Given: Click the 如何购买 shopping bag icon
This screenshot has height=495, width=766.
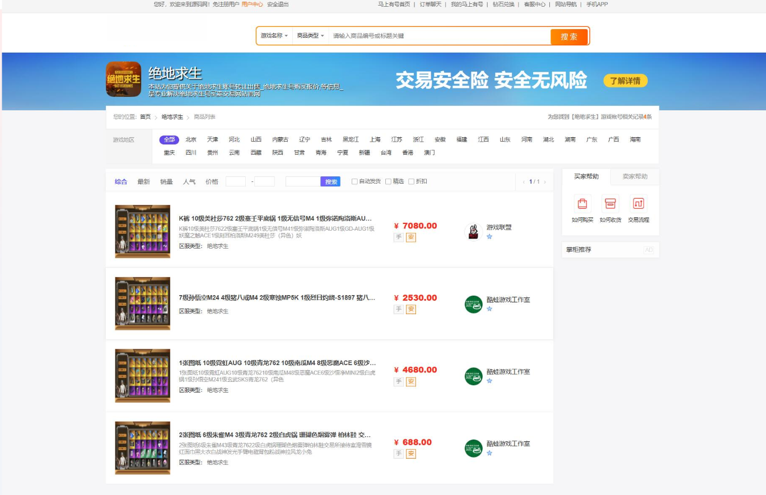Looking at the screenshot, I should coord(582,204).
